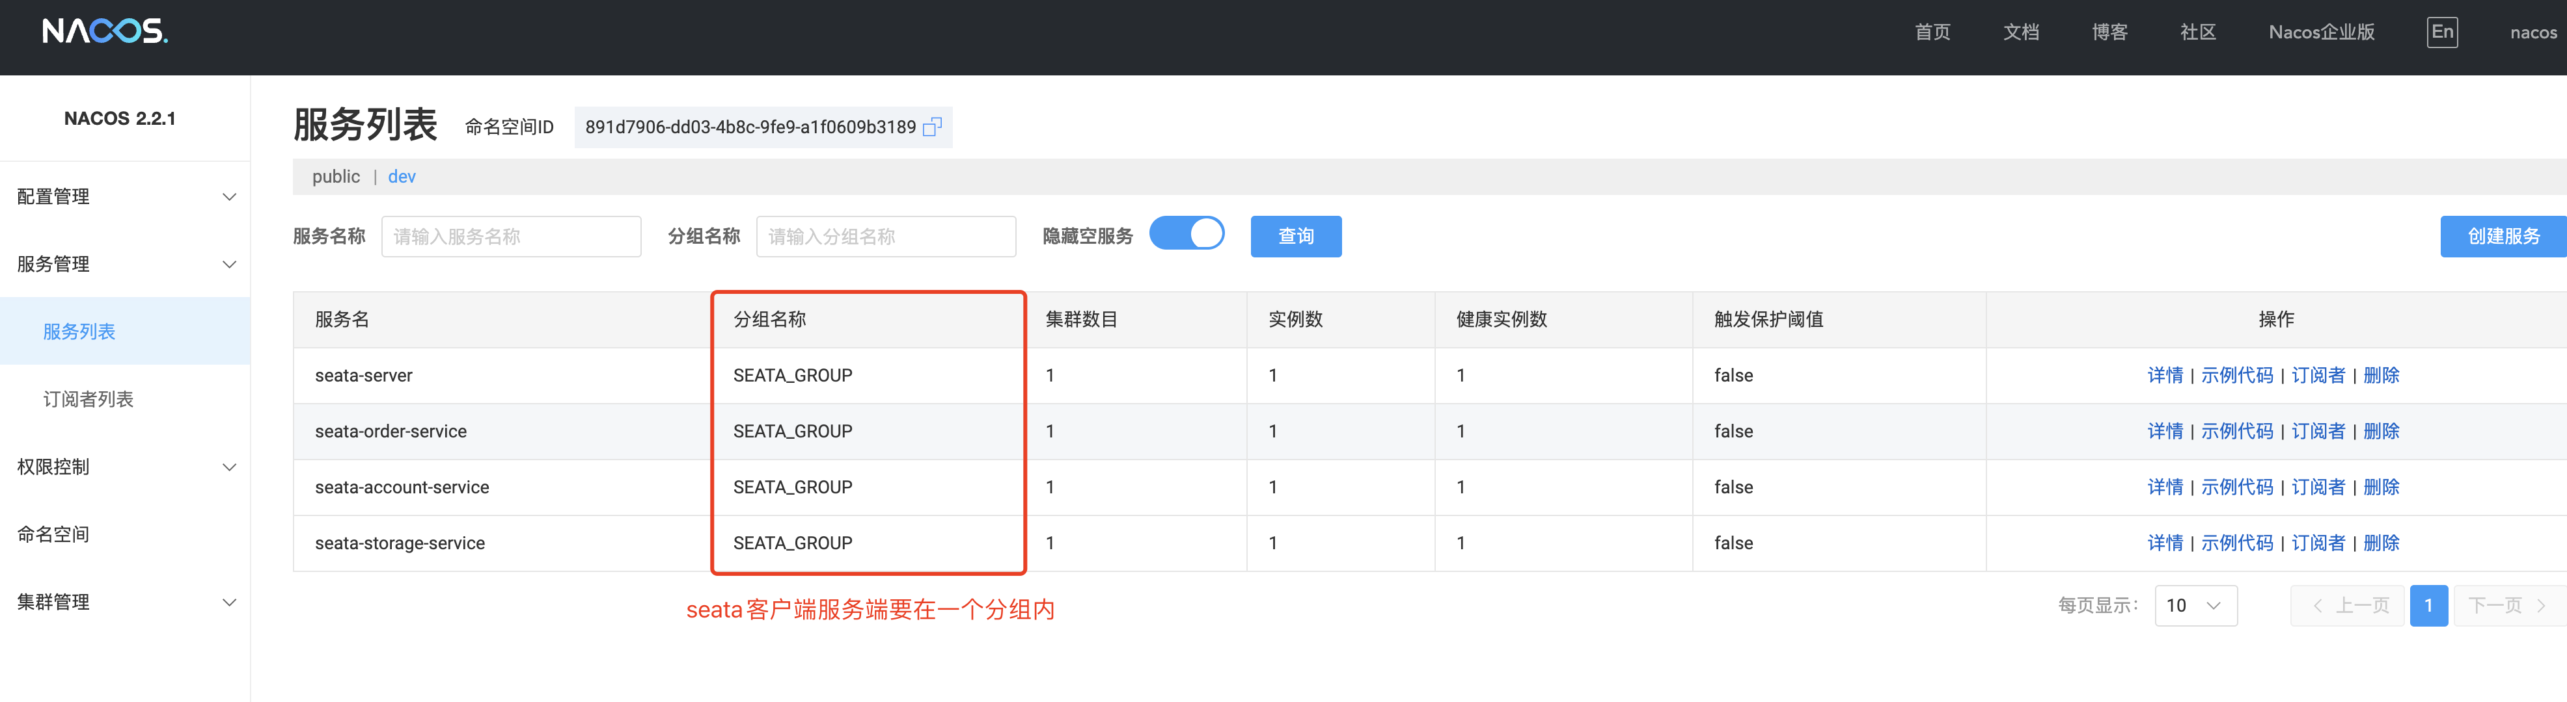
Task: Open 订阅者 for seata-account-service
Action: tap(2318, 487)
